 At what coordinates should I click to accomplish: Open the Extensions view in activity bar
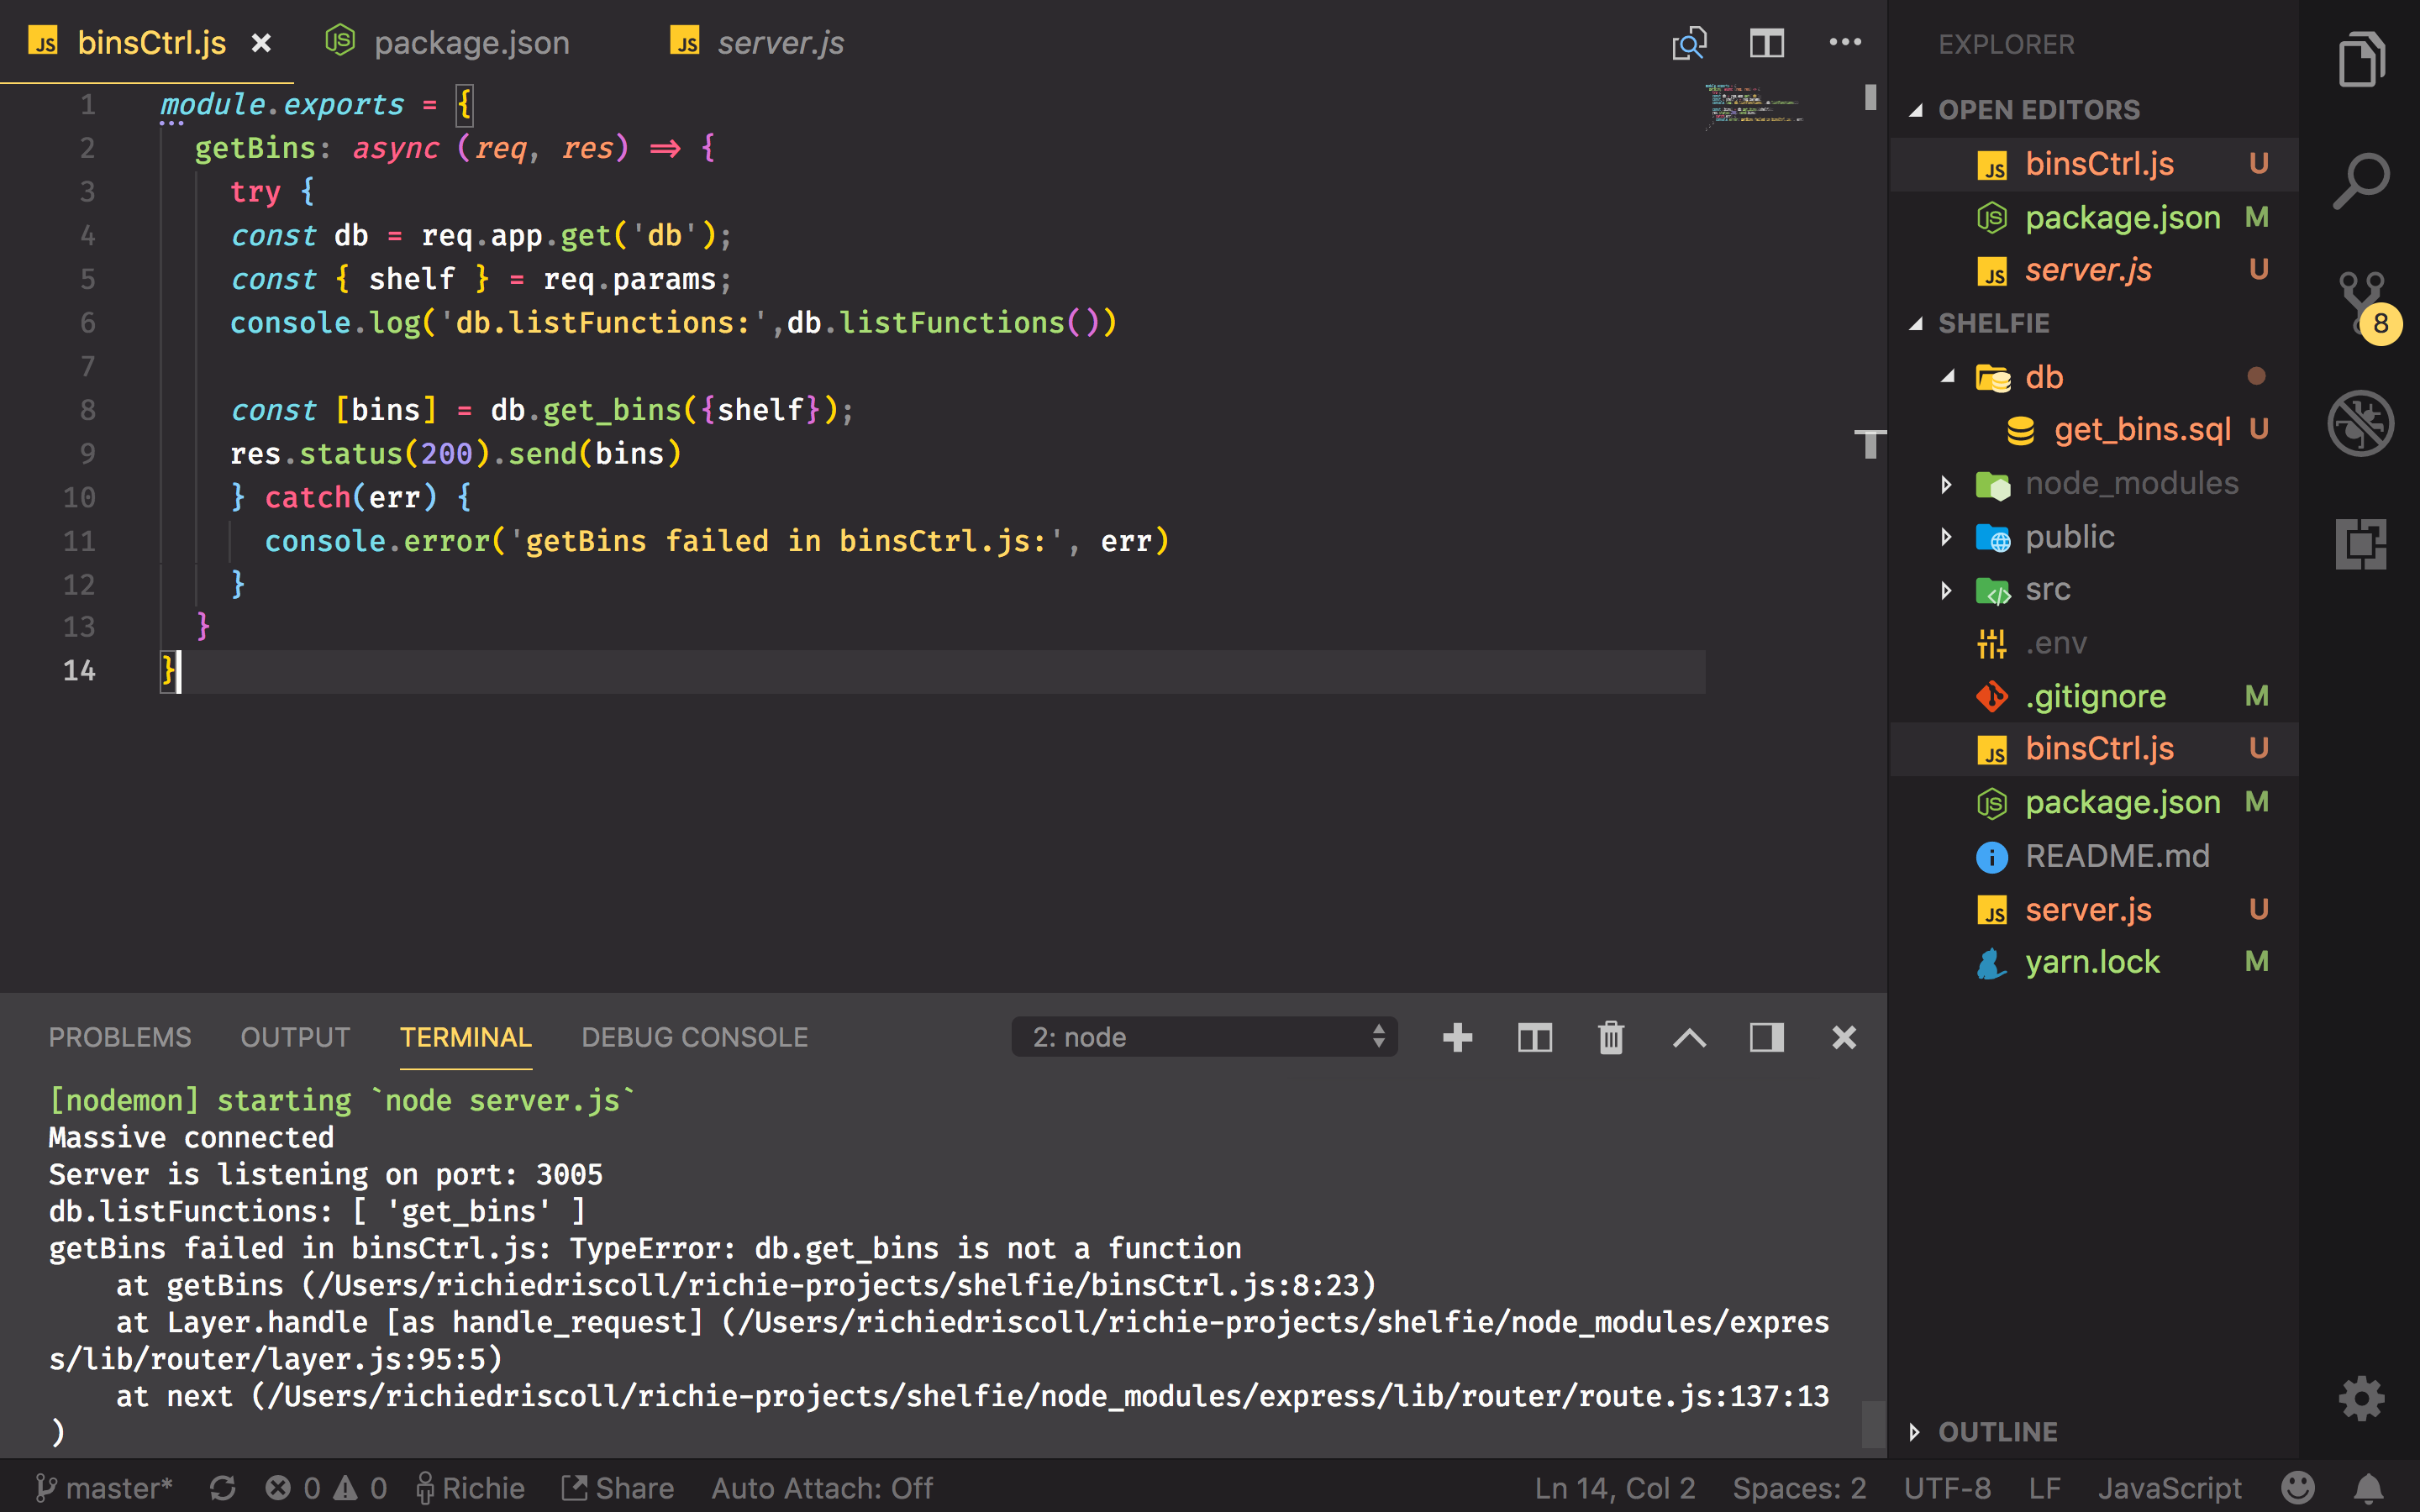coord(2361,544)
